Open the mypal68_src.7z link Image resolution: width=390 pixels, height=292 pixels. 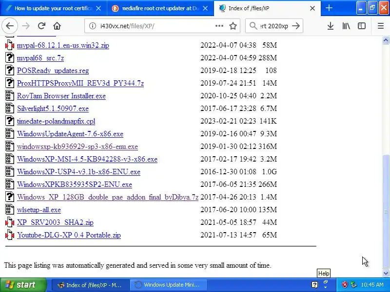(40, 58)
